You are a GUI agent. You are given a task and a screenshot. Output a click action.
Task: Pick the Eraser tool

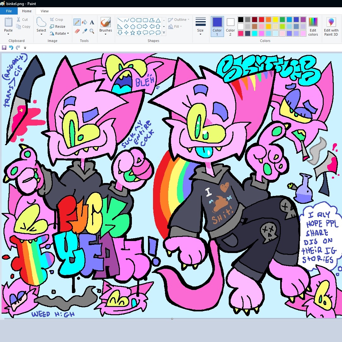tap(77, 31)
